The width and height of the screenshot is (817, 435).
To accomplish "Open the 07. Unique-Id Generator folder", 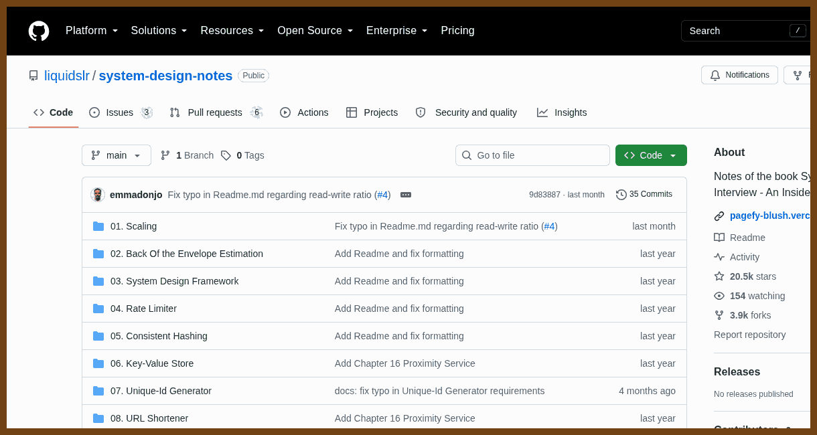I will click(161, 391).
